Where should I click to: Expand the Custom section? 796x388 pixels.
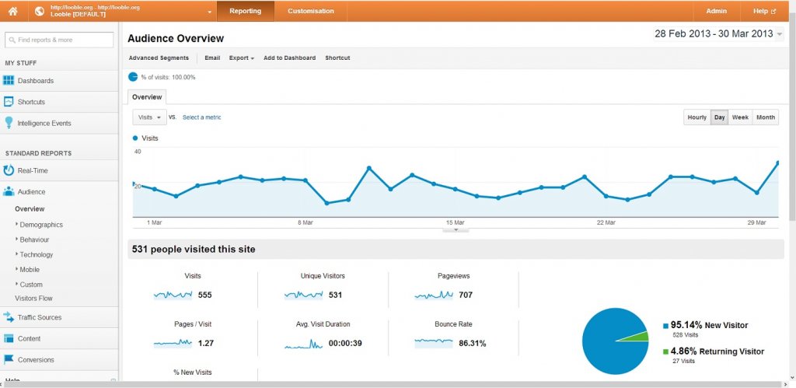[30, 285]
